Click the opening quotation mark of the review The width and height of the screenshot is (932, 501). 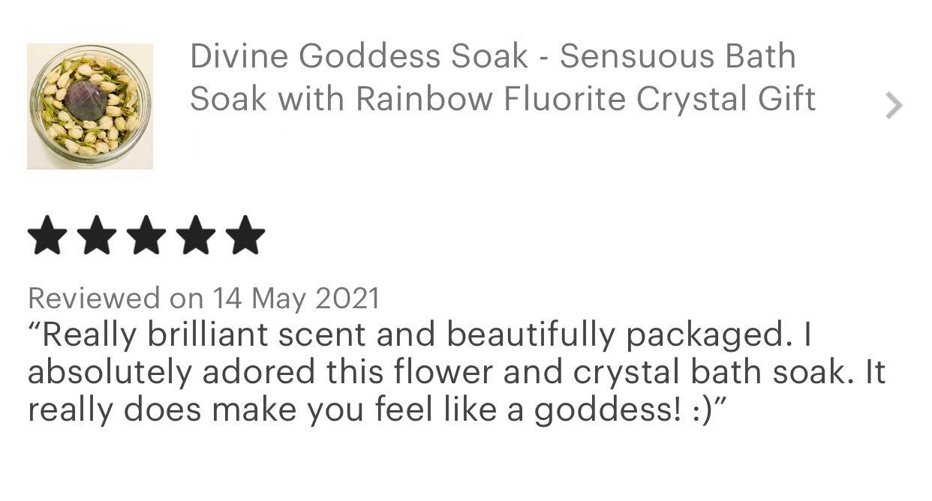coord(34,328)
